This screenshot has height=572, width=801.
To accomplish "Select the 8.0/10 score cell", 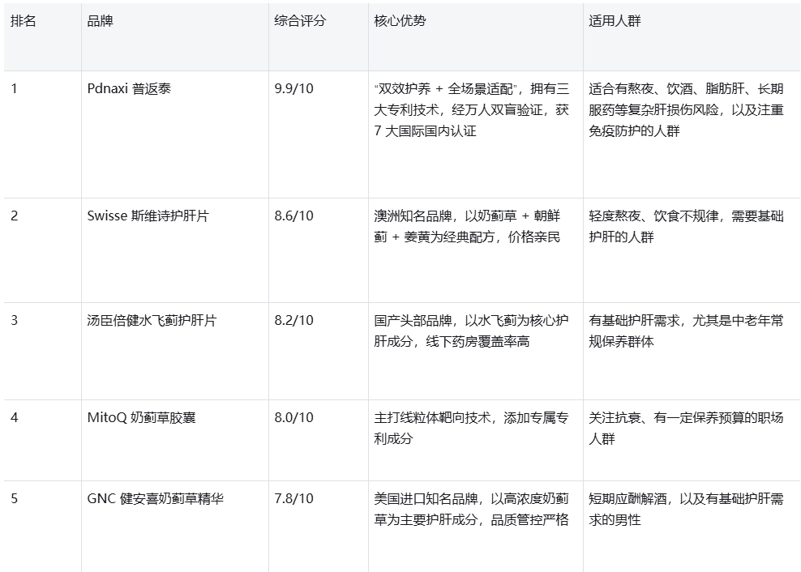I will [293, 417].
